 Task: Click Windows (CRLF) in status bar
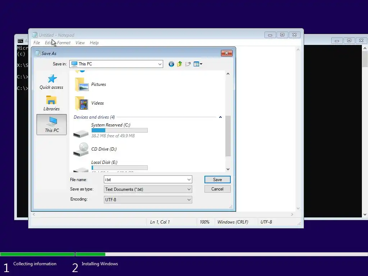(x=233, y=222)
